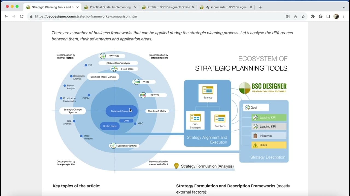Click the Pareto Analysis label
Viewport: 350px width, 196px height.
click(71, 87)
